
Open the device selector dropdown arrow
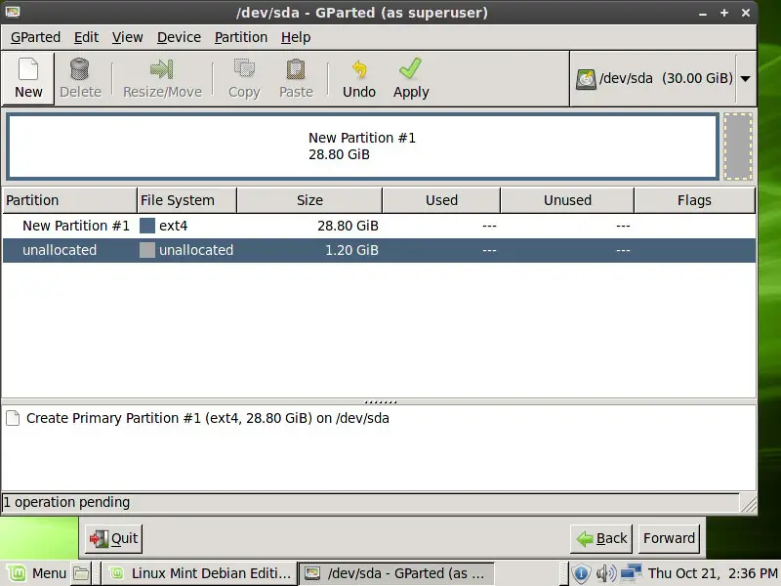coord(745,79)
